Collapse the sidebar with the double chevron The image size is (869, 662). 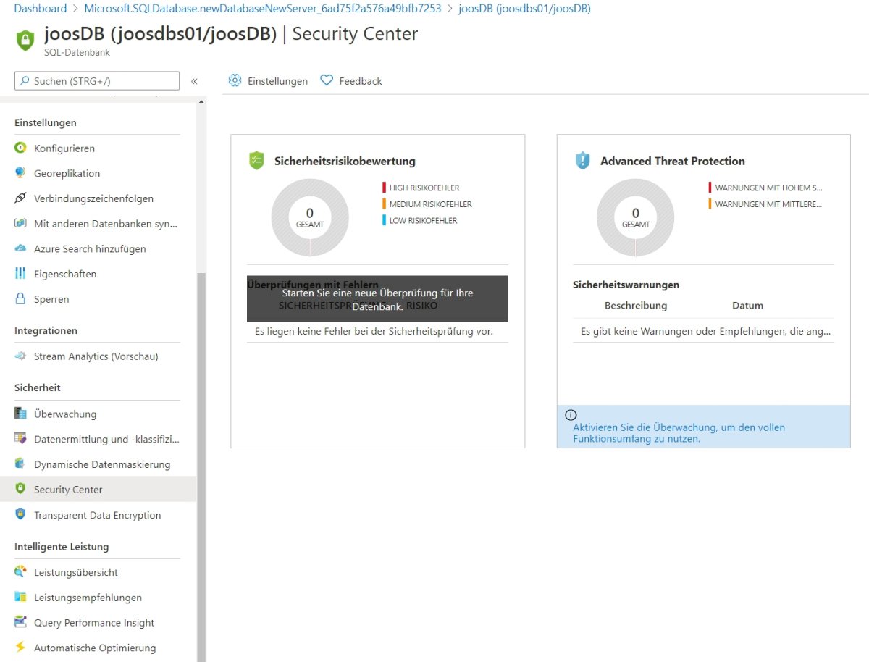coord(194,81)
